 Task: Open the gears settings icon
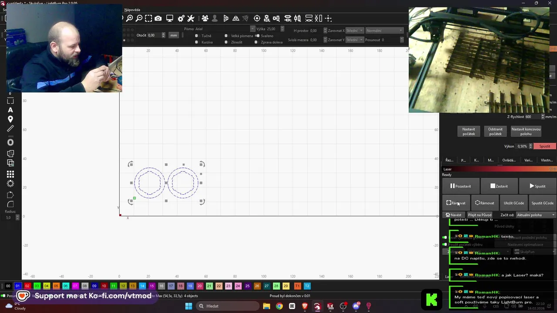tap(181, 18)
